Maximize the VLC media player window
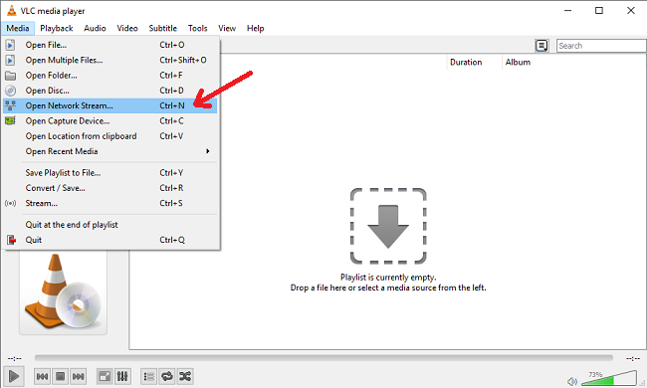This screenshot has height=388, width=647. 599,10
